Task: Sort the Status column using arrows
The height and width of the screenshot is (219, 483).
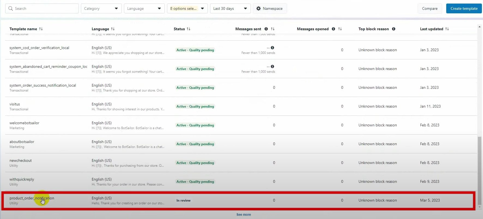Action: tap(189, 29)
